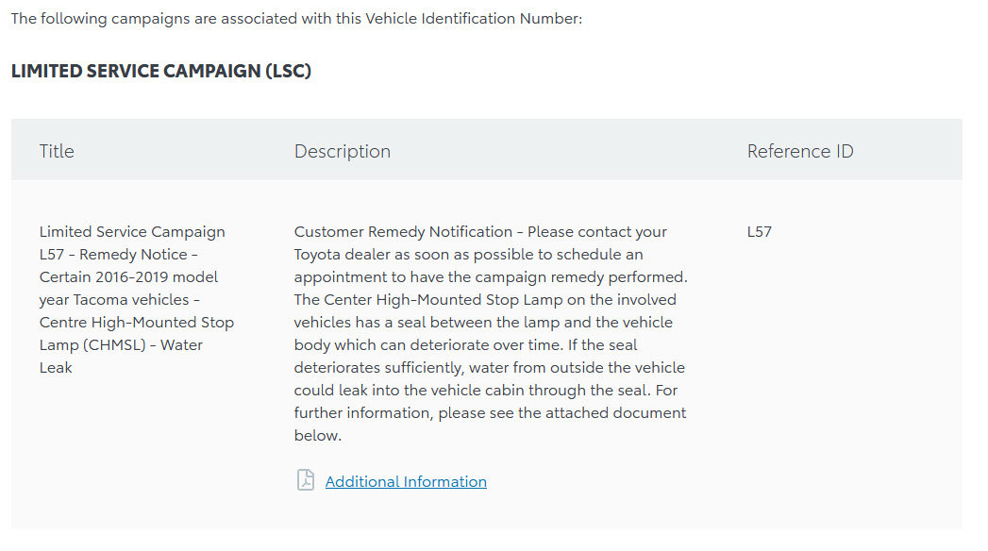
Task: Select the L57 reference ID value
Action: 760,232
